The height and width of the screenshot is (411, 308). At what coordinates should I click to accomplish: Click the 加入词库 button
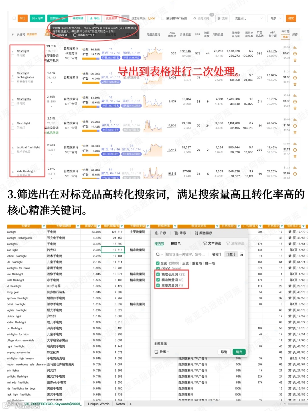pos(37,18)
